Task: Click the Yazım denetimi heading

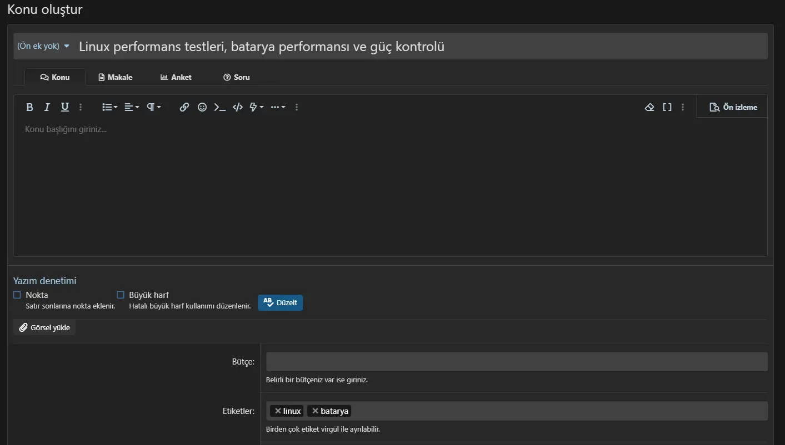Action: click(x=45, y=281)
